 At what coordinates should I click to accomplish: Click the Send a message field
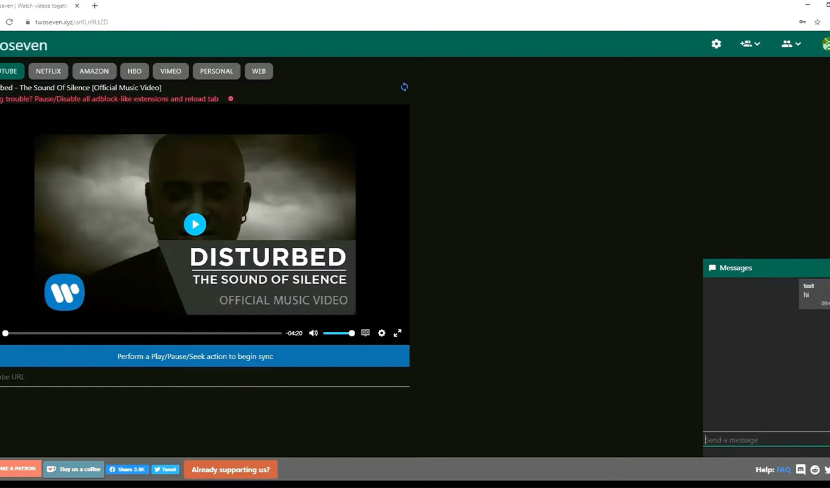(767, 440)
